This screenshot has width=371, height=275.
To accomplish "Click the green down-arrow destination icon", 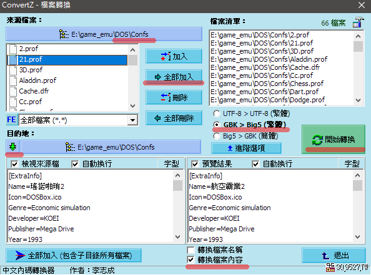I will click(x=12, y=147).
